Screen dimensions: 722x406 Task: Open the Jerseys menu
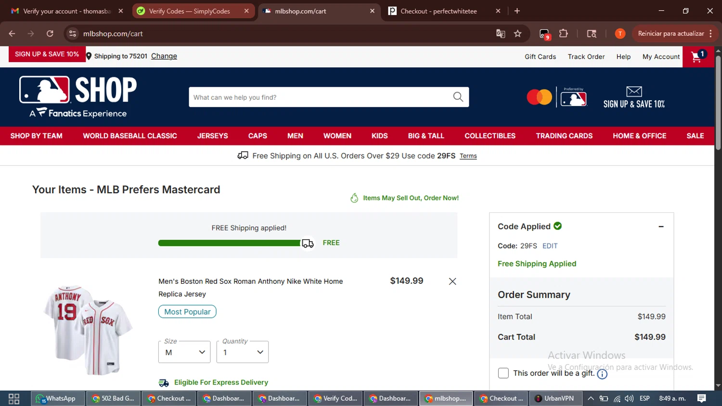(213, 136)
